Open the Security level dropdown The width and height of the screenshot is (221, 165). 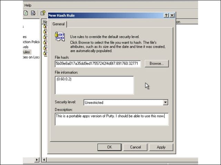point(165,102)
